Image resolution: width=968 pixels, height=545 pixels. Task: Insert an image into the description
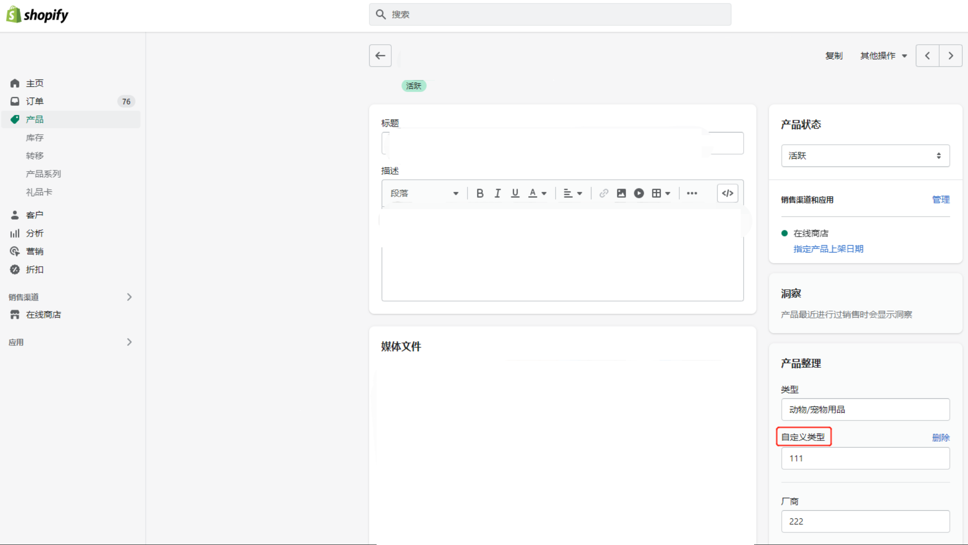click(621, 193)
